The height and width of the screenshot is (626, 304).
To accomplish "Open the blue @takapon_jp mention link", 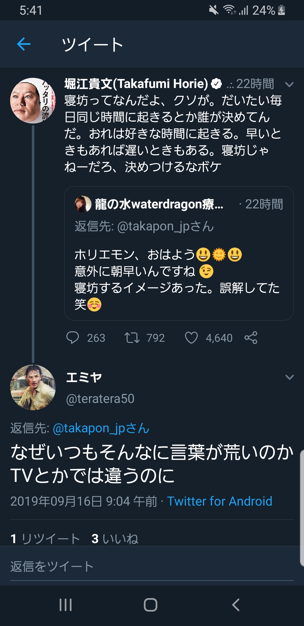I will [101, 428].
